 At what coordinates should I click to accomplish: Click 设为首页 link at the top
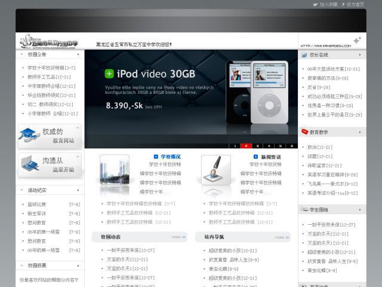click(x=355, y=4)
